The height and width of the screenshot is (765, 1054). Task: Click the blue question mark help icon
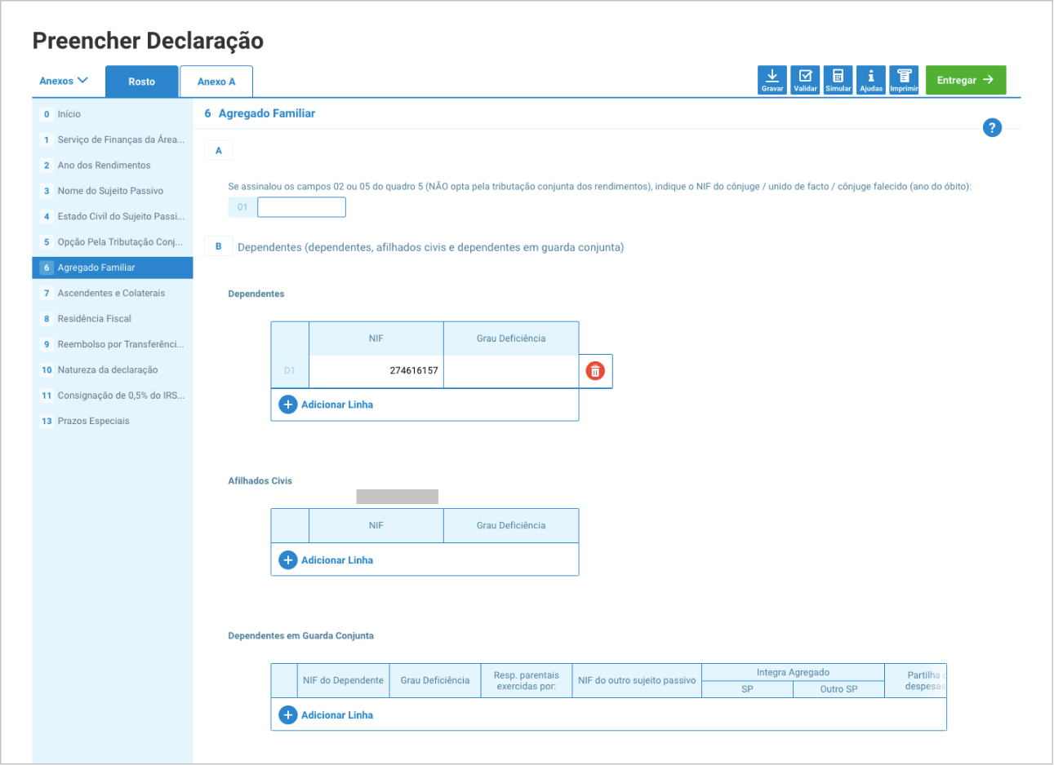click(x=992, y=127)
